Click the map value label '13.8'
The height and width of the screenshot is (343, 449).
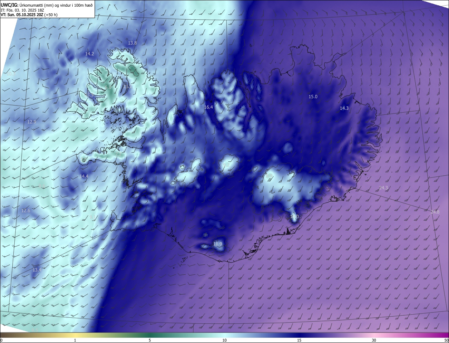pos(132,43)
